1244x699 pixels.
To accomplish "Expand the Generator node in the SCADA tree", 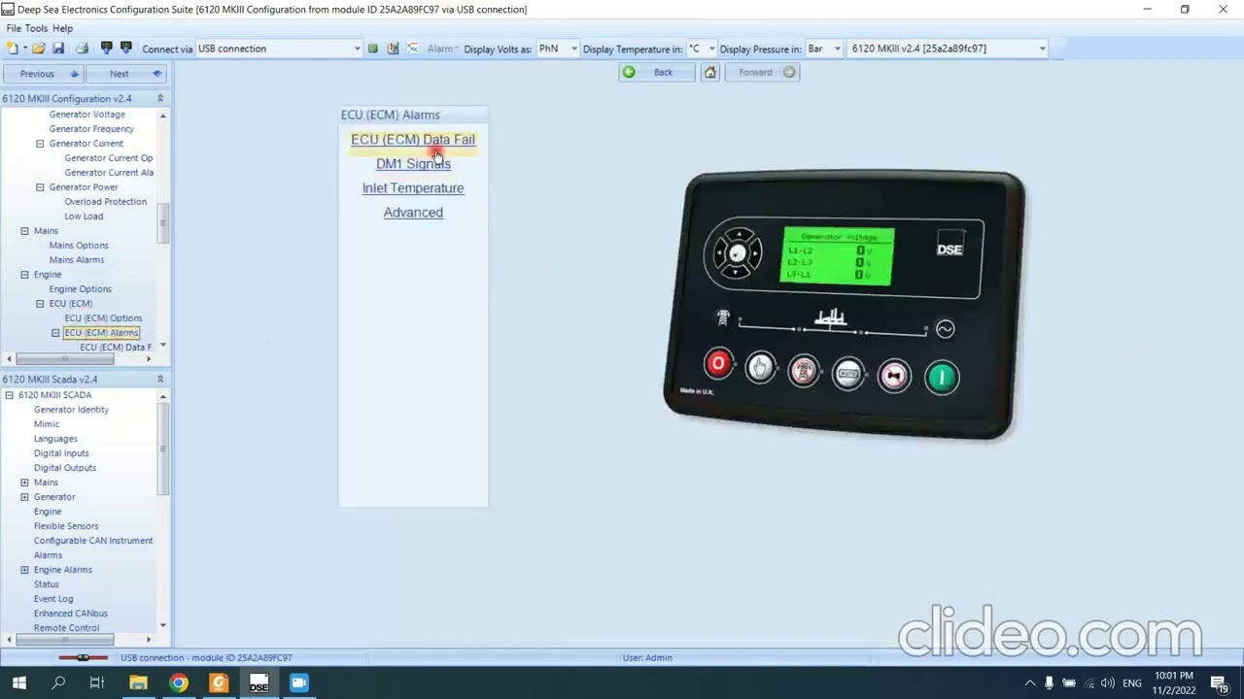I will pyautogui.click(x=24, y=497).
